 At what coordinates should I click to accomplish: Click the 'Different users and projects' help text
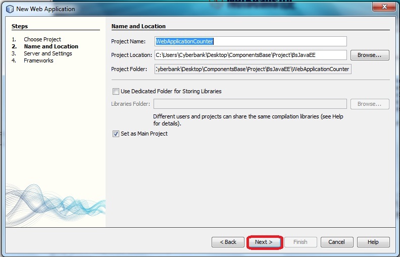pyautogui.click(x=248, y=120)
